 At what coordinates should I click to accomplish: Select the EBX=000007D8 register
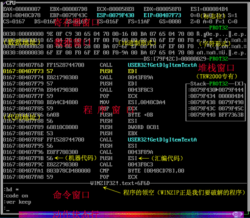(x=69, y=9)
